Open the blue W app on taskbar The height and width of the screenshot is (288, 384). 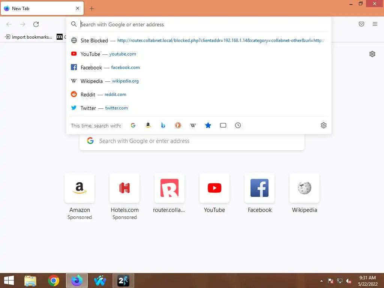100,280
